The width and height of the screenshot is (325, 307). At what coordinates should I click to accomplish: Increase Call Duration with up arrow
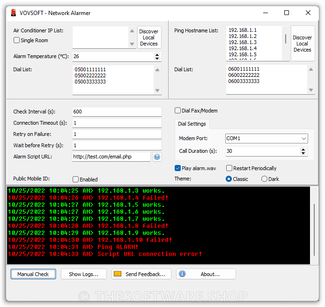303,150
